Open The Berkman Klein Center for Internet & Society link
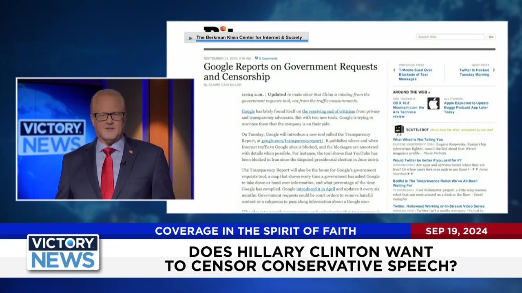Screen dimensions: 522x293 click(x=249, y=37)
